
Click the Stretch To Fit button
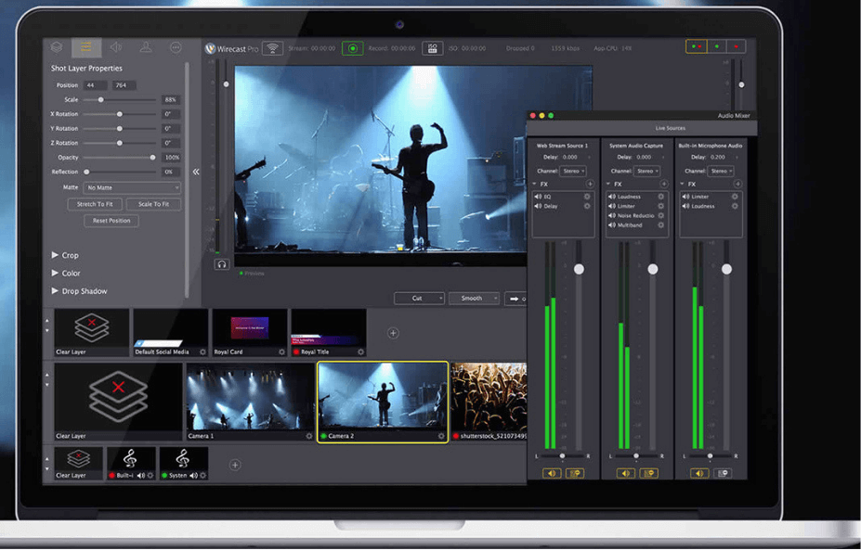(x=95, y=204)
